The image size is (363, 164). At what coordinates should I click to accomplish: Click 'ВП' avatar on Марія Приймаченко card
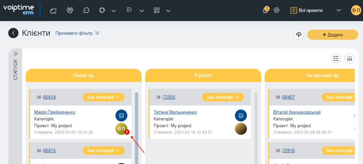[x=121, y=129]
